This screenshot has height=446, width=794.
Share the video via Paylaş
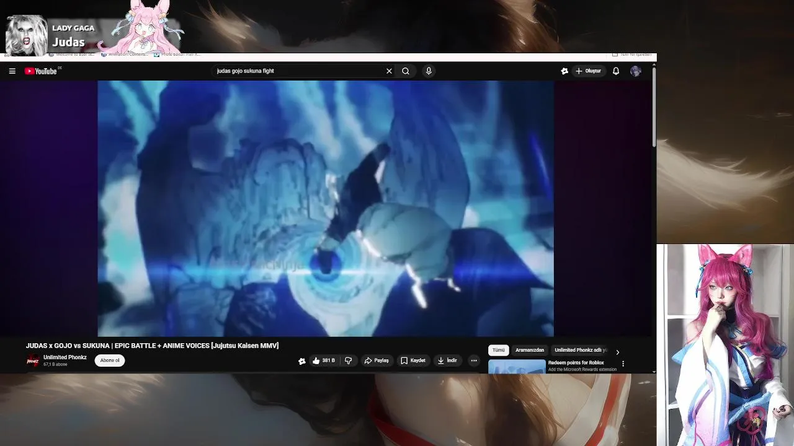[x=377, y=361]
